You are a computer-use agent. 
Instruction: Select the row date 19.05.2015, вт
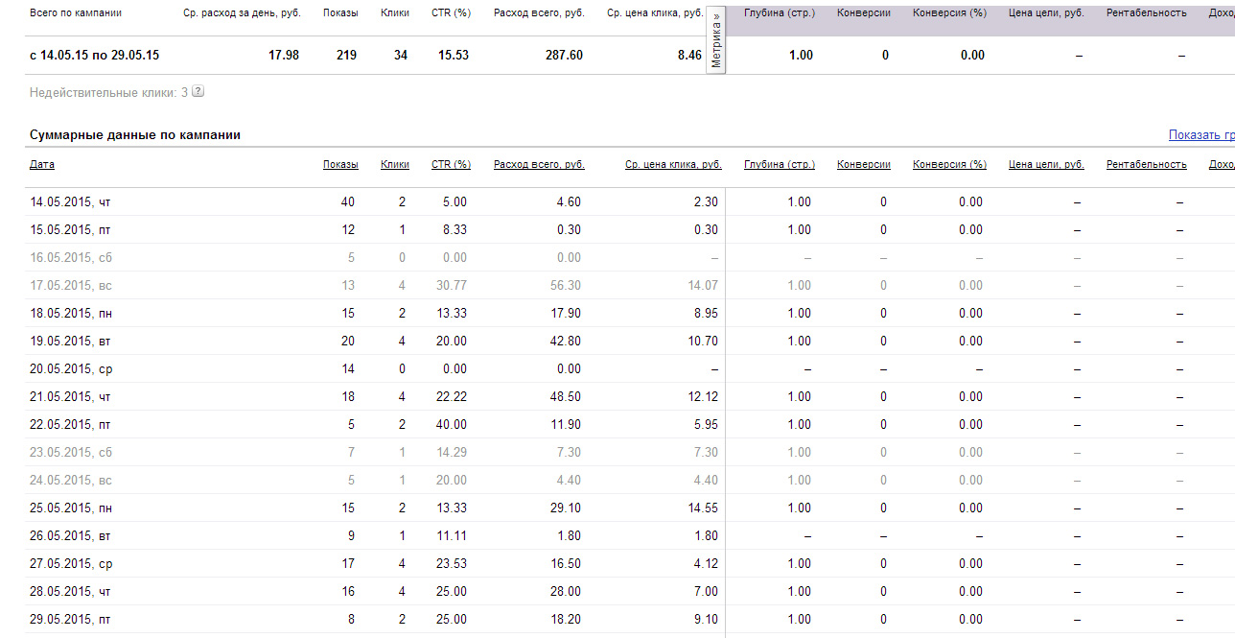70,342
